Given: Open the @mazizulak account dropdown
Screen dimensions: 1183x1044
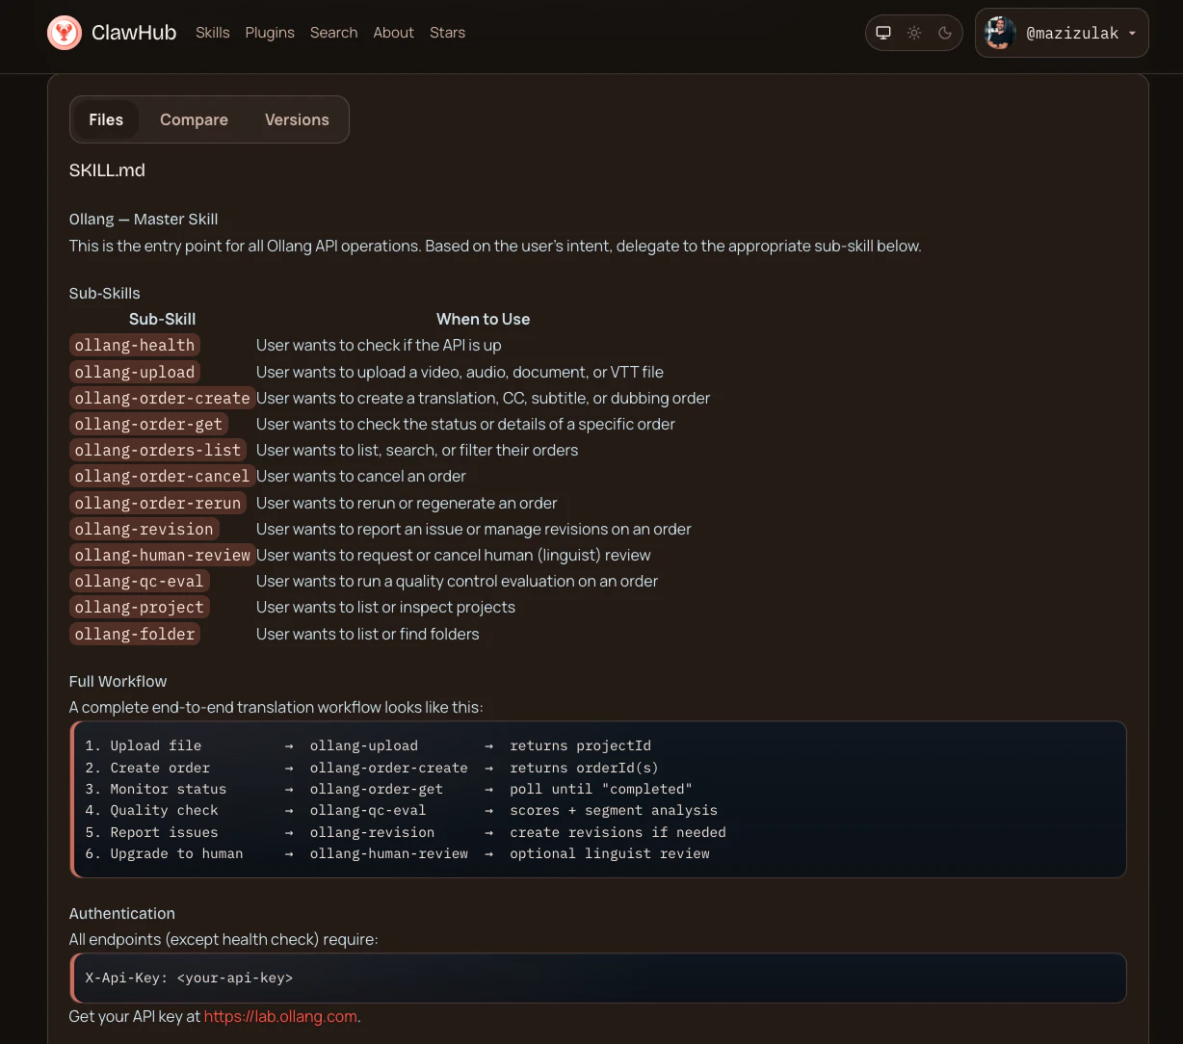Looking at the screenshot, I should pos(1062,33).
